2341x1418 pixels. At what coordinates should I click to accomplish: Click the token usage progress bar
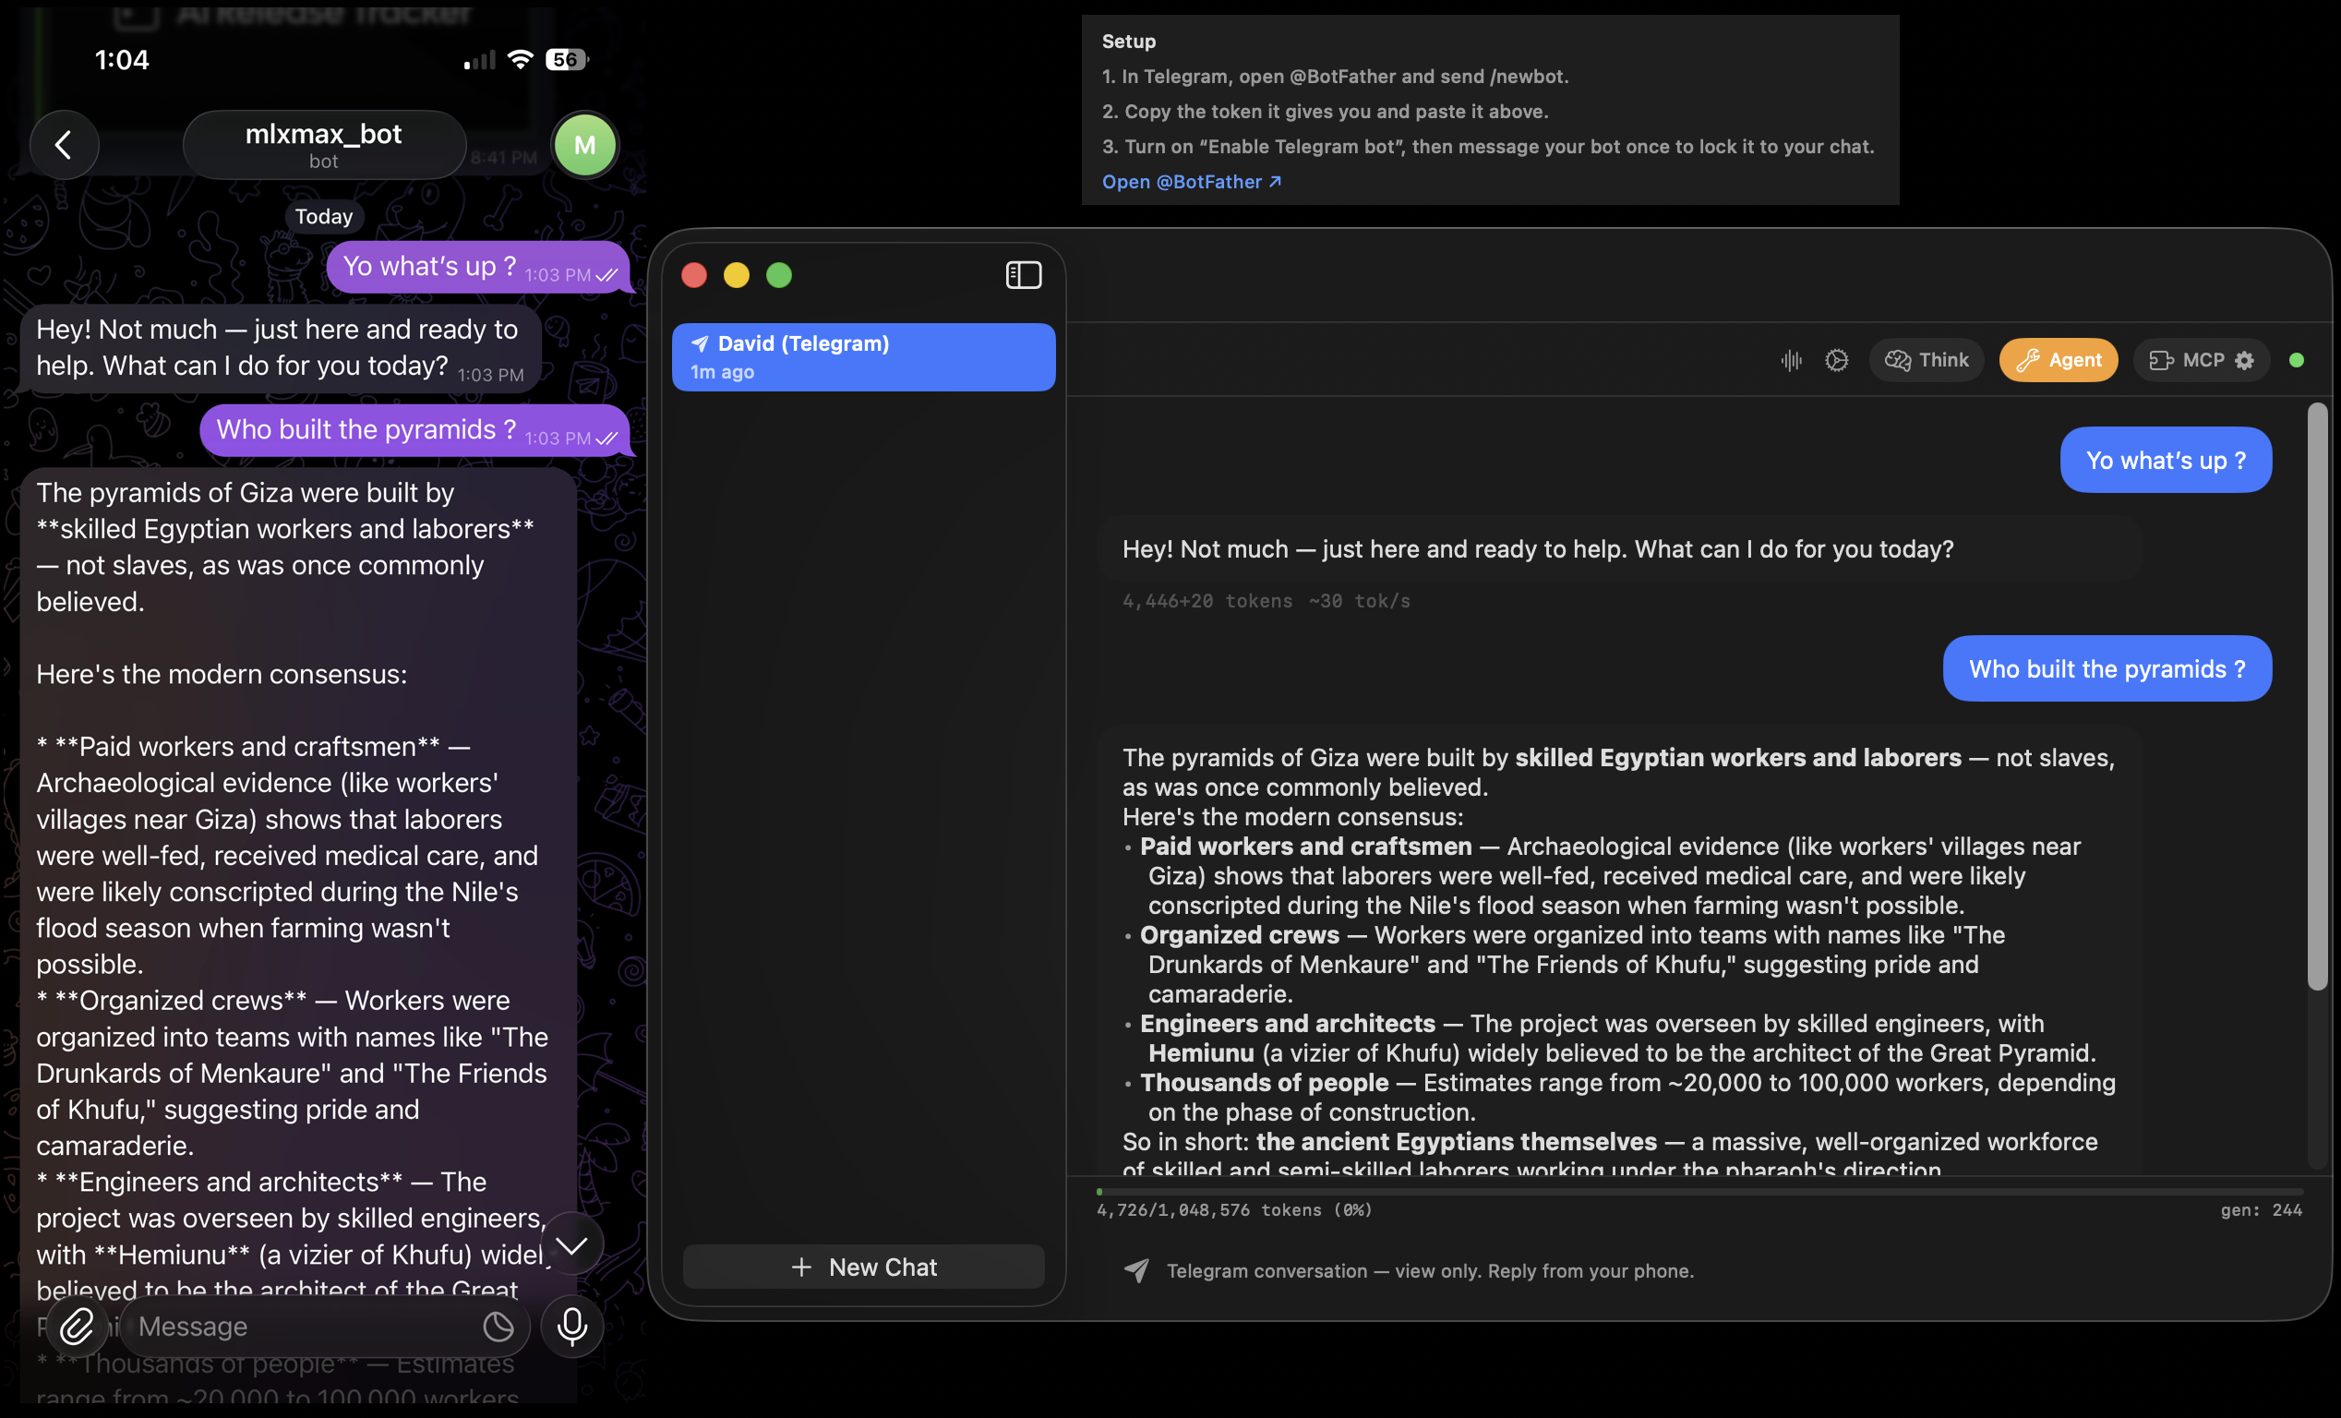pos(1699,1191)
